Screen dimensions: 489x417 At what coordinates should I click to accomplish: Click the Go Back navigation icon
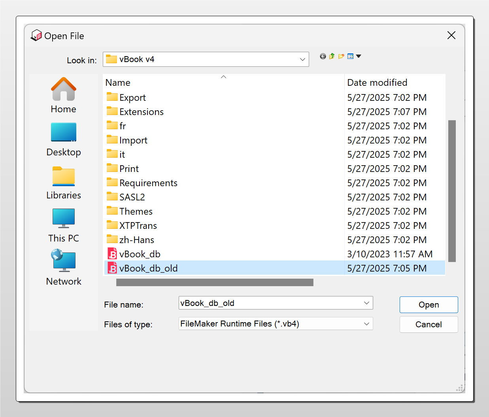(x=323, y=56)
